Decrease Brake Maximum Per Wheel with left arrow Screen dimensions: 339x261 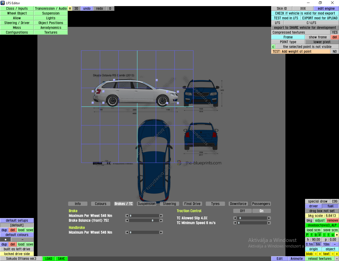click(x=127, y=216)
